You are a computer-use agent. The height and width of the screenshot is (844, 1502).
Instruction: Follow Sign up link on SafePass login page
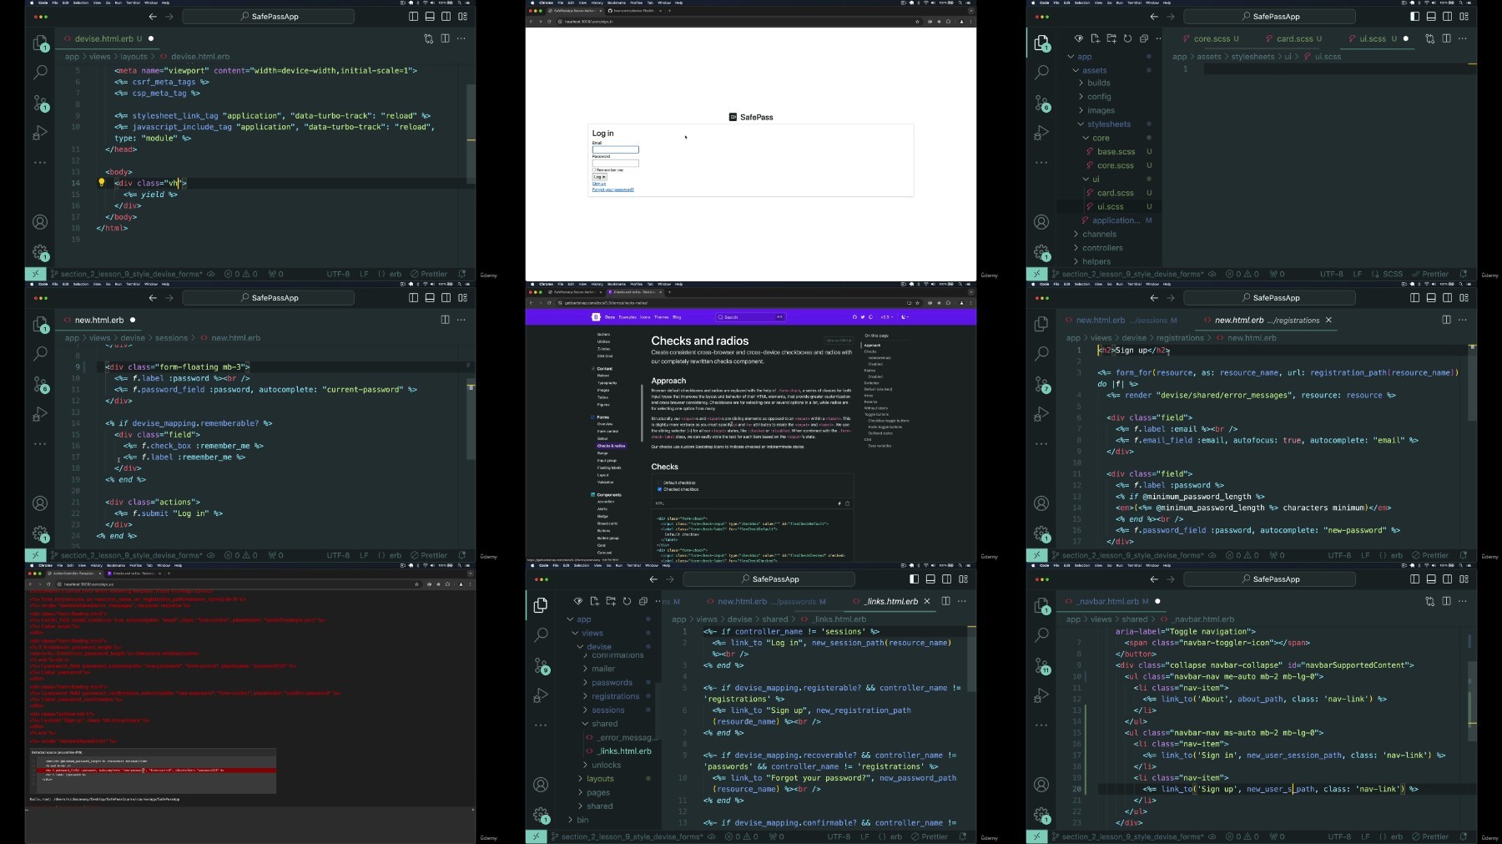598,184
